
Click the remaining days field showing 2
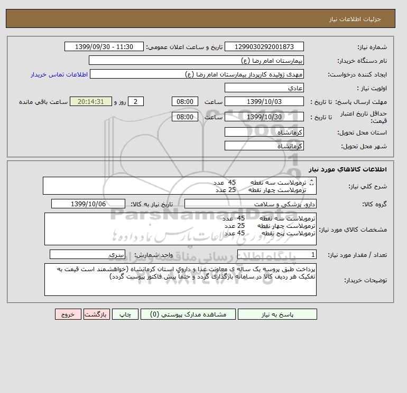point(135,102)
